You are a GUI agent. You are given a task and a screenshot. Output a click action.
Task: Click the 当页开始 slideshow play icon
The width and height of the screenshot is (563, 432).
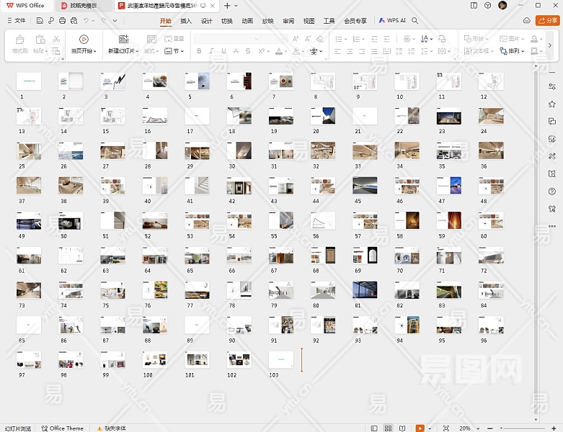(x=84, y=40)
